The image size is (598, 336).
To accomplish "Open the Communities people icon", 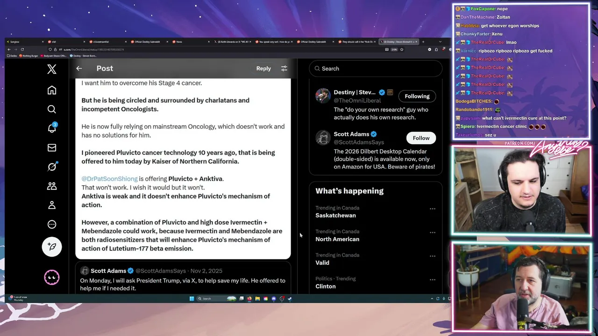I will pyautogui.click(x=52, y=186).
